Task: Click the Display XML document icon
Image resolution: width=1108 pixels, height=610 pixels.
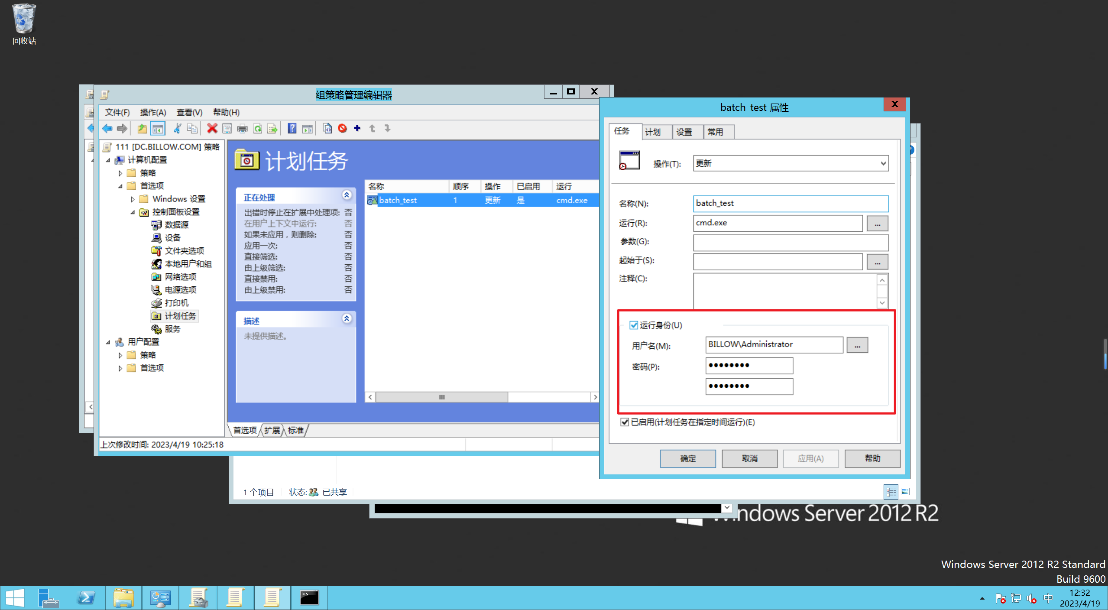Action: pos(327,129)
